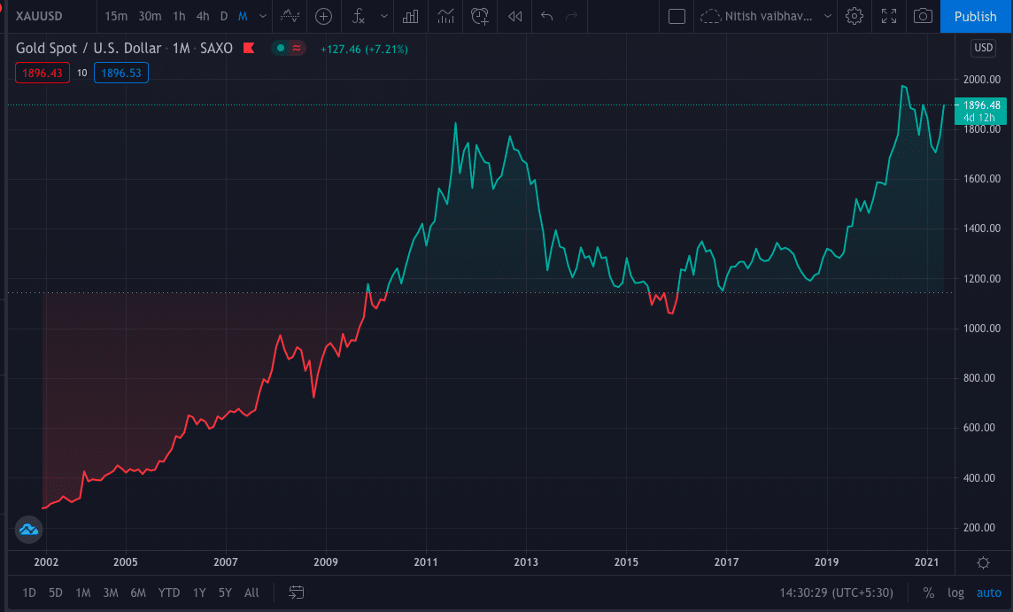Set the date range to 1Y
This screenshot has width=1013, height=612.
click(x=199, y=593)
